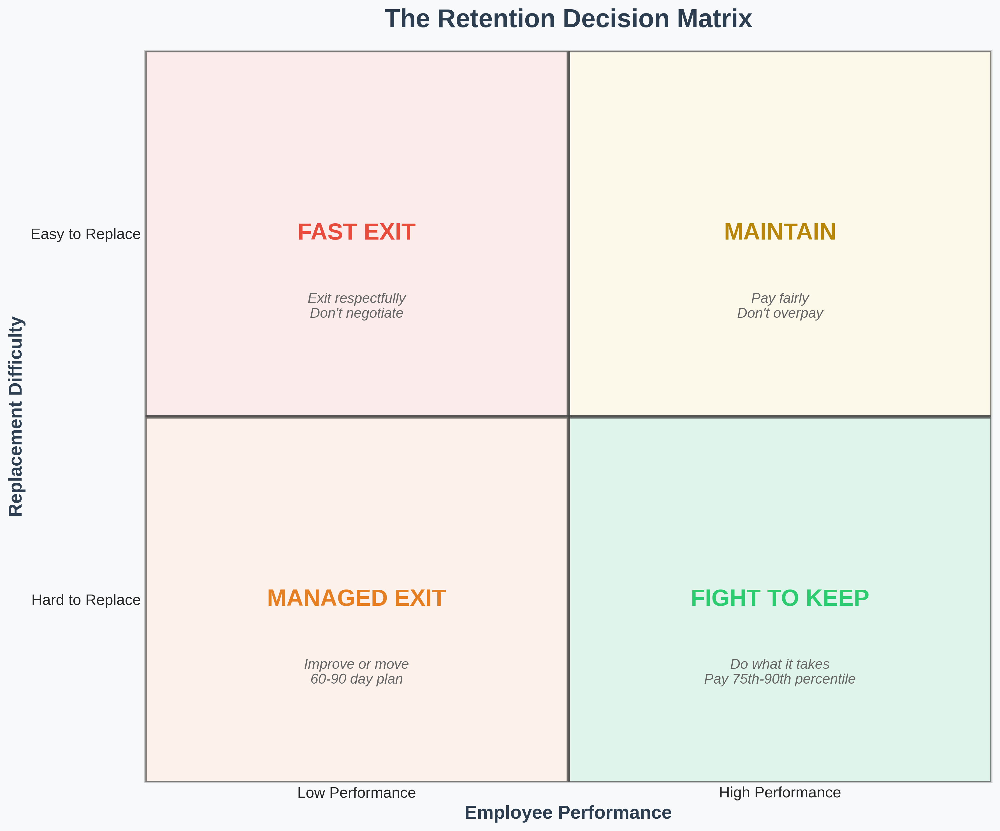Click the "Exit respectfully" text line

coord(356,298)
